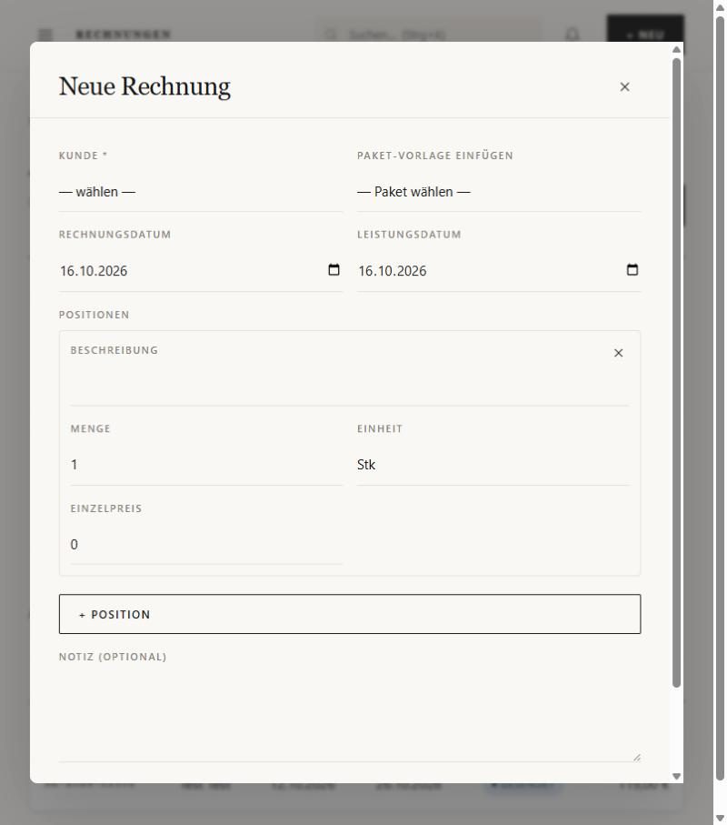
Task: Click the Leistungsdatum date field
Action: tap(499, 271)
